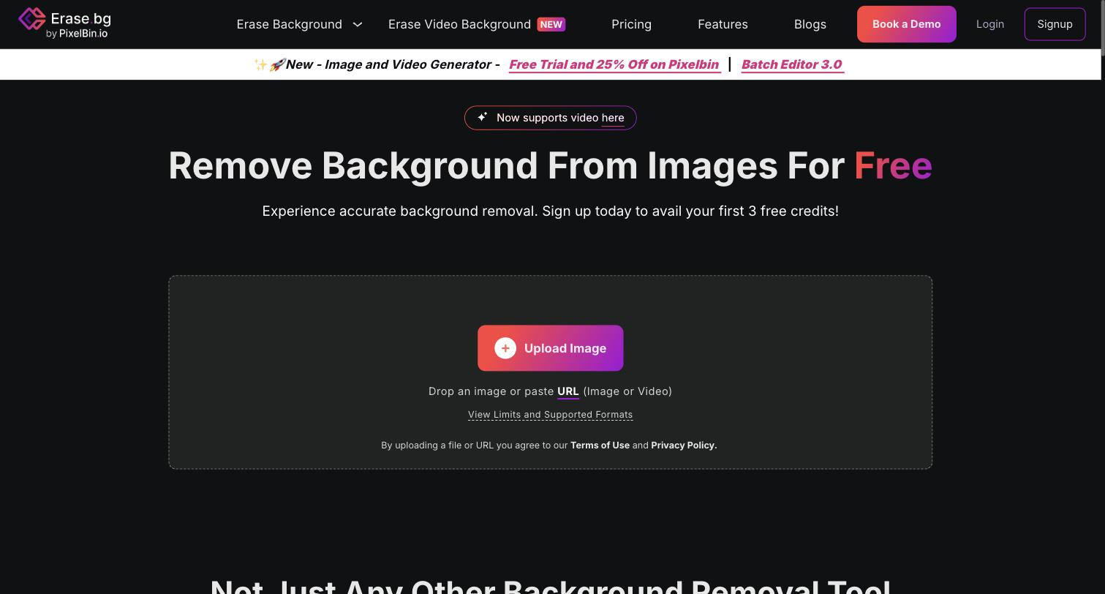Click the Signup button
Image resolution: width=1105 pixels, height=594 pixels.
(x=1055, y=24)
